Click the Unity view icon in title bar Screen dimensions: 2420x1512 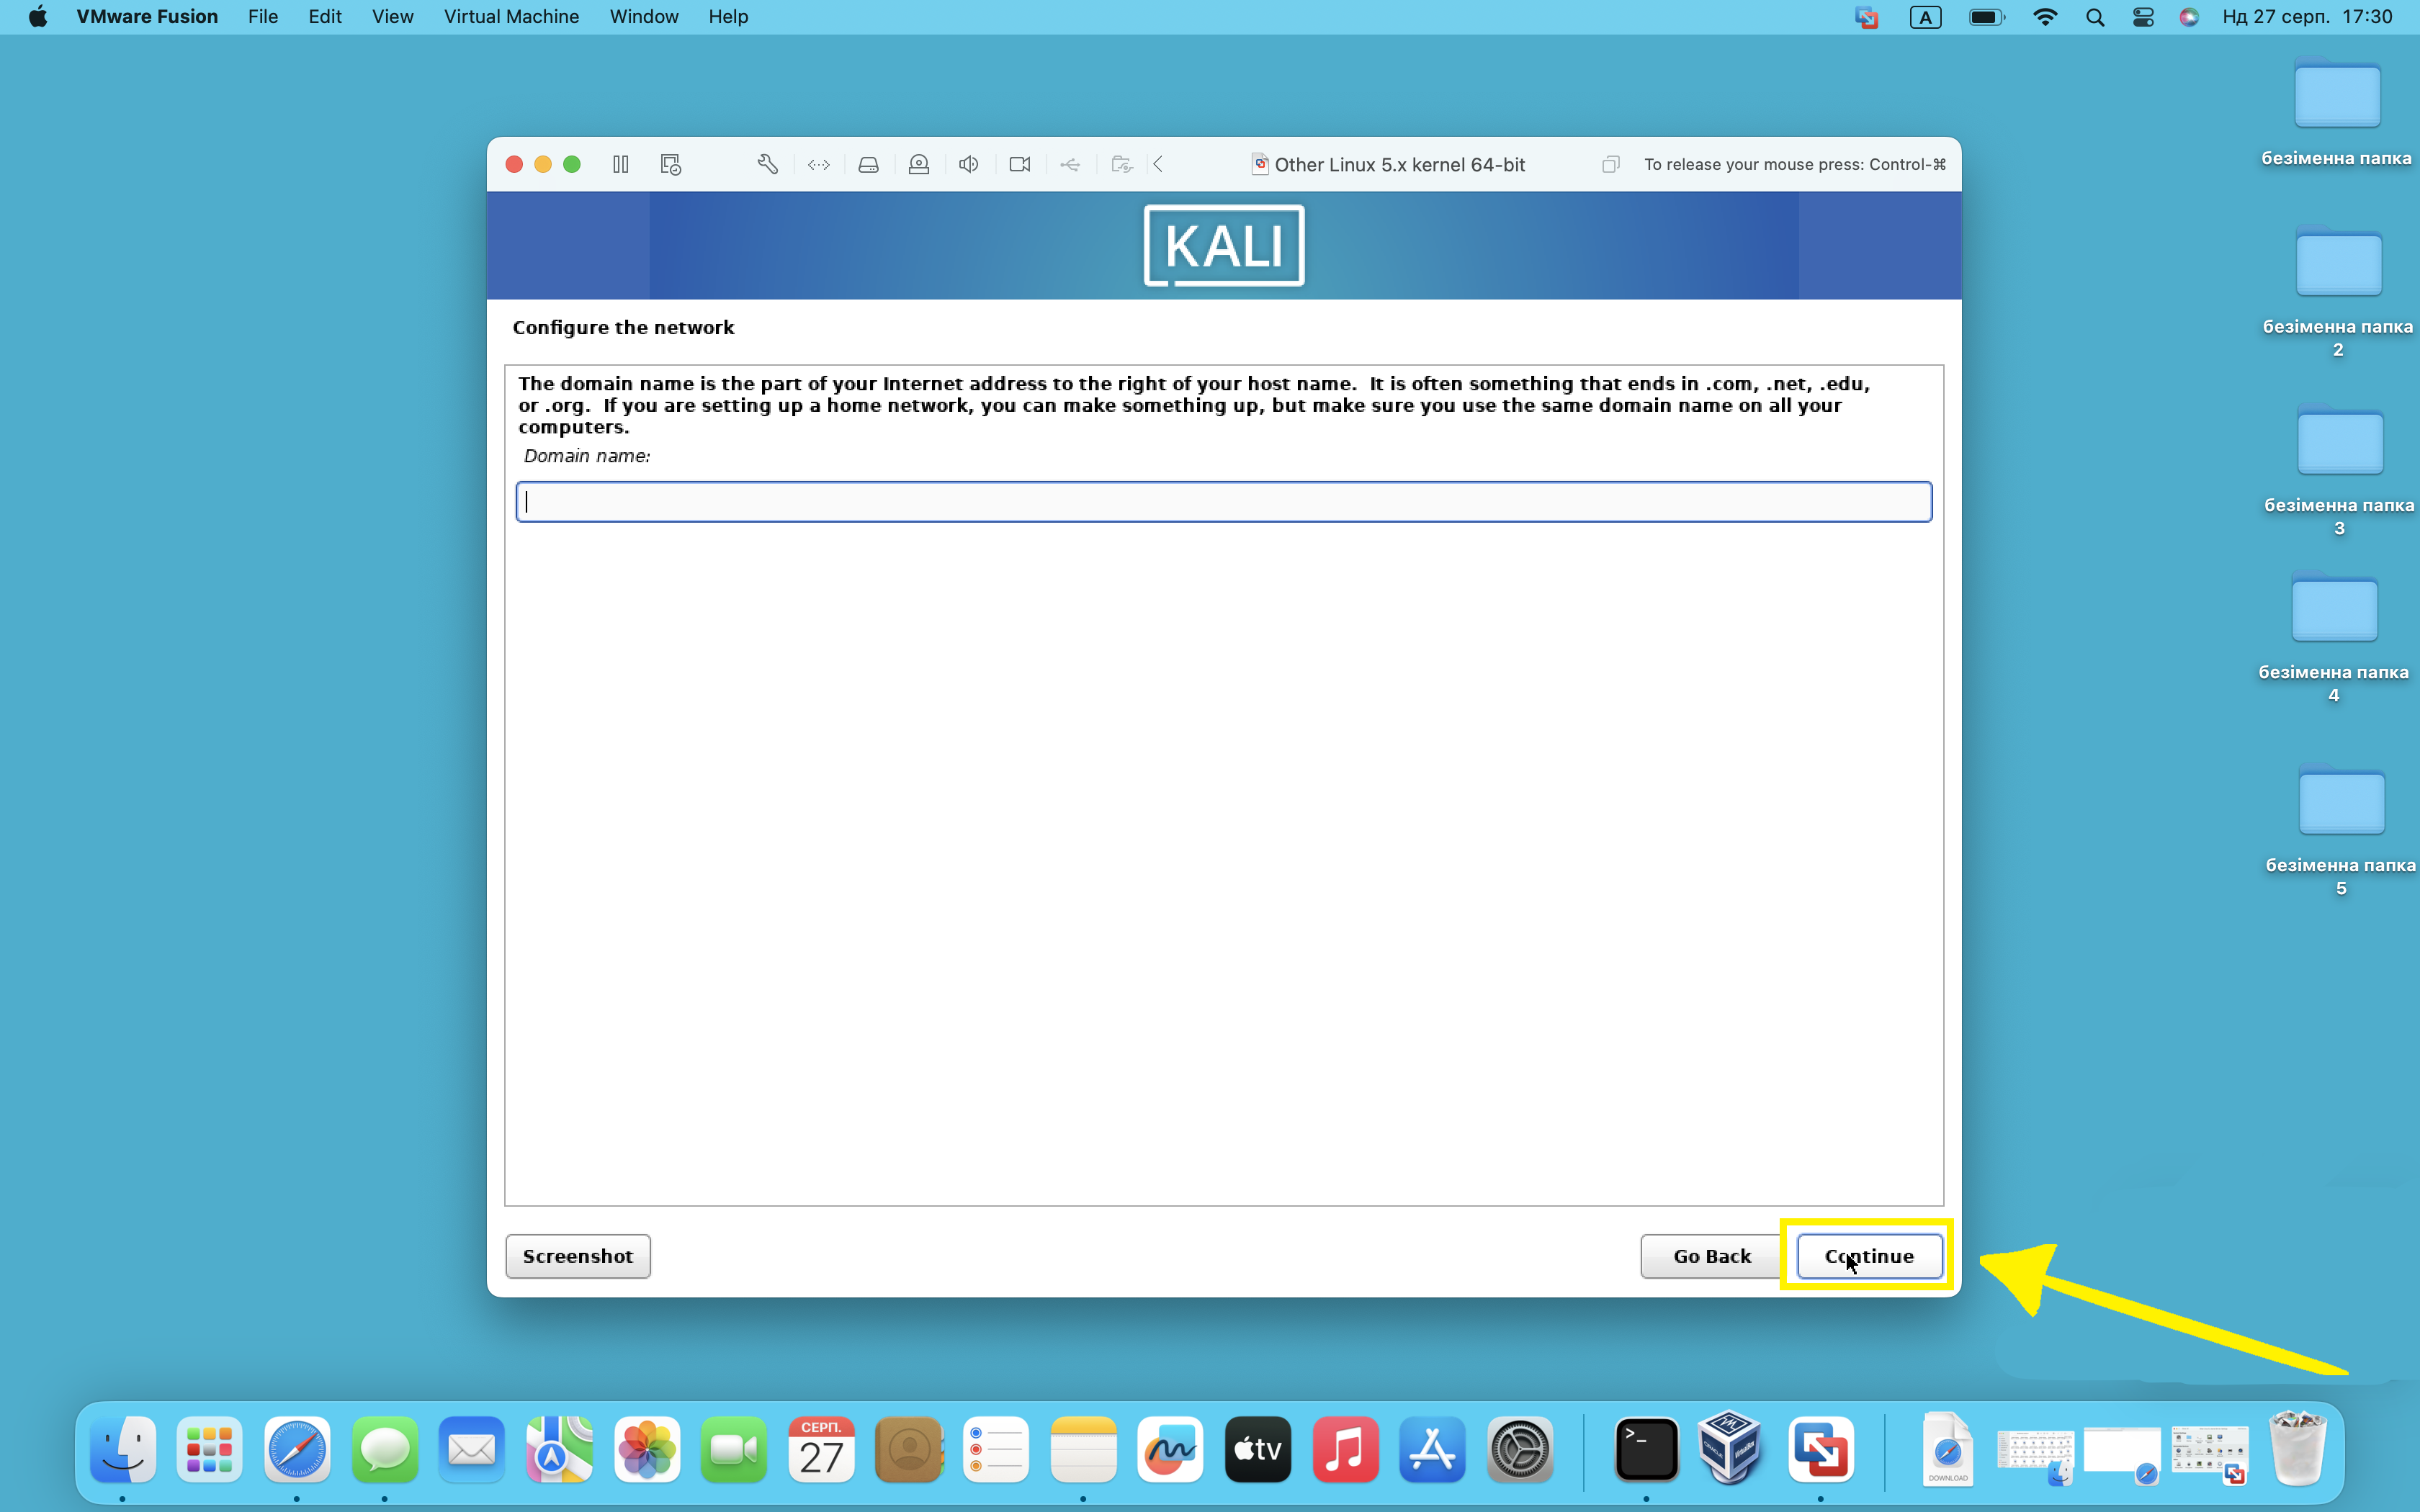coord(1610,164)
